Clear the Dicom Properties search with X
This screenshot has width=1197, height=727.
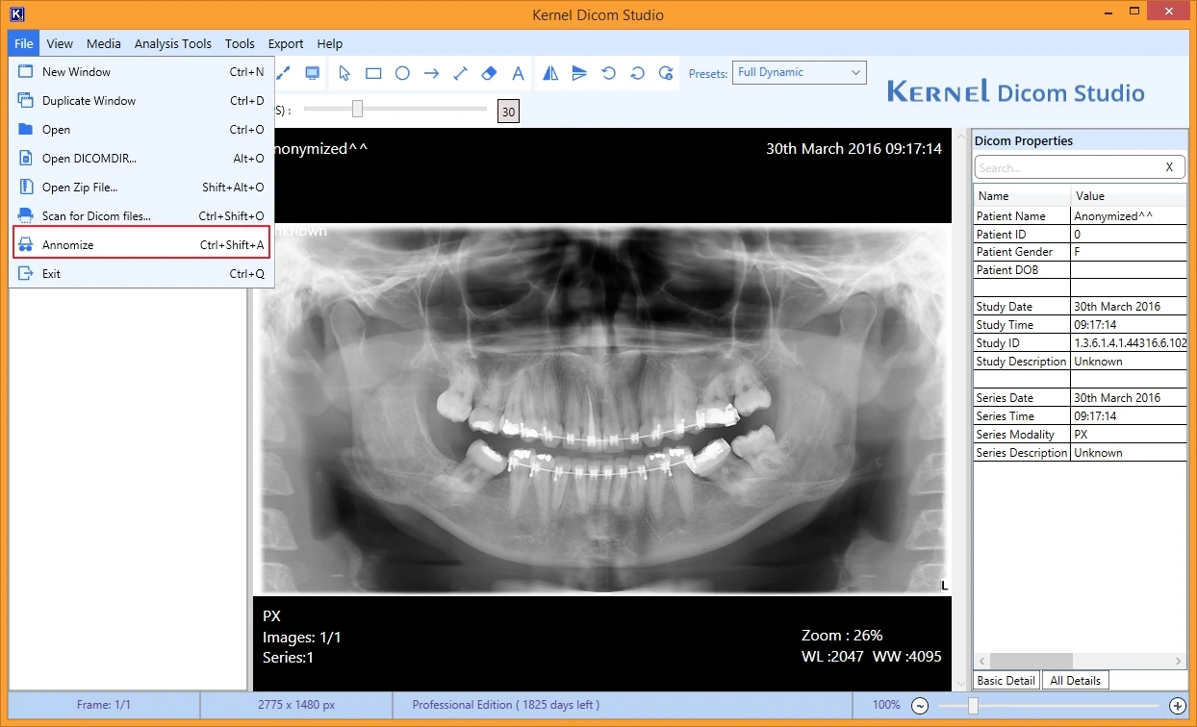point(1169,167)
